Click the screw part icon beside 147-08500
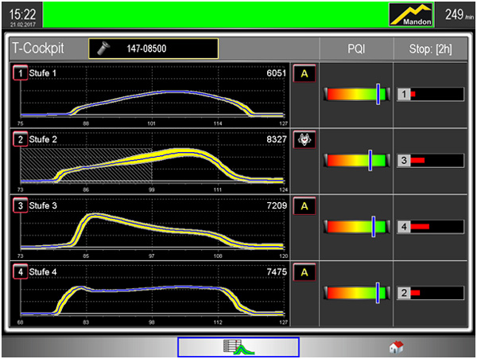The image size is (477, 359). pos(103,49)
